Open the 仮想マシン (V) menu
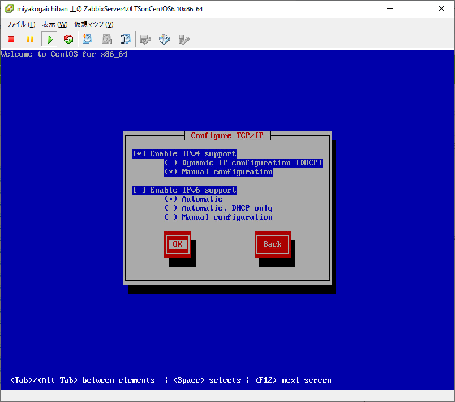Screen dimensions: 455x402 94,24
